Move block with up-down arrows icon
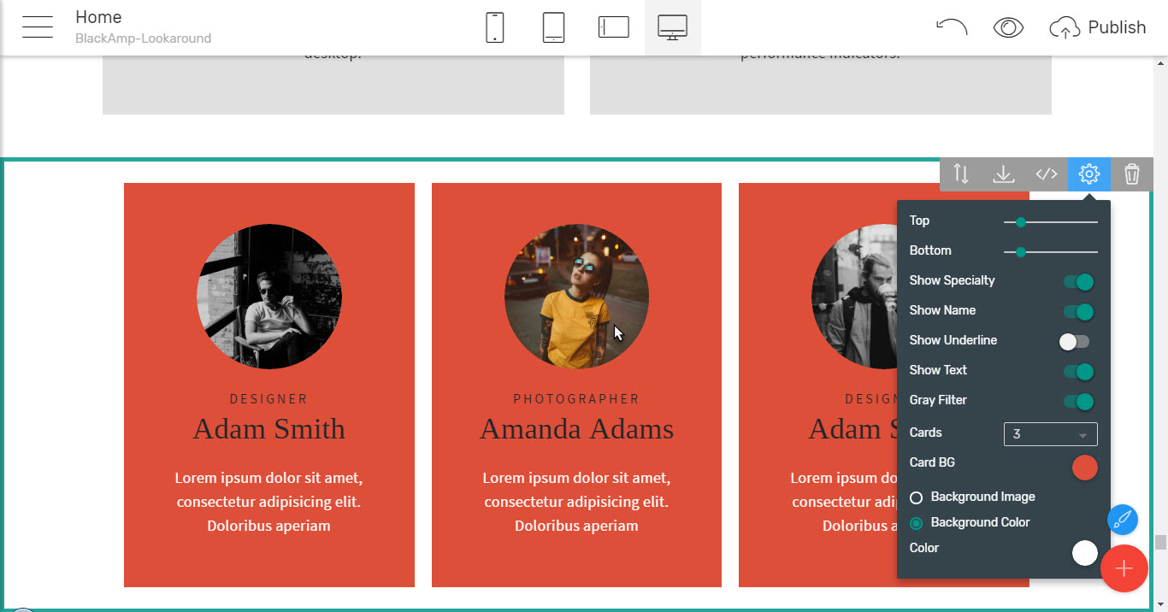Screen dimensions: 1168x612 (961, 174)
